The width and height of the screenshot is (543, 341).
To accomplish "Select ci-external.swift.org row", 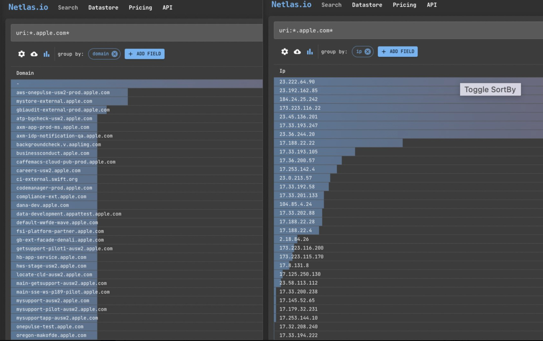I will pyautogui.click(x=137, y=179).
